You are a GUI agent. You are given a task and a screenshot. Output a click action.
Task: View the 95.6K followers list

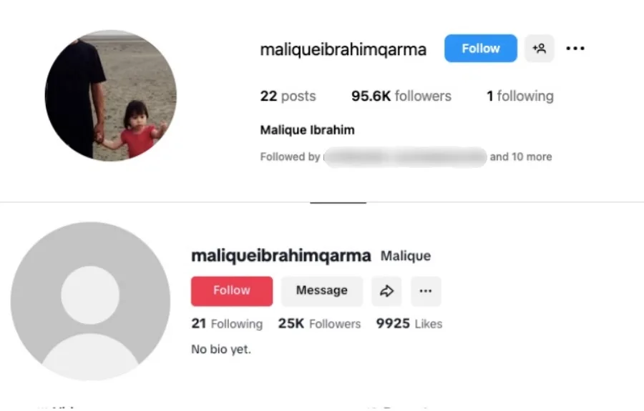tap(401, 96)
